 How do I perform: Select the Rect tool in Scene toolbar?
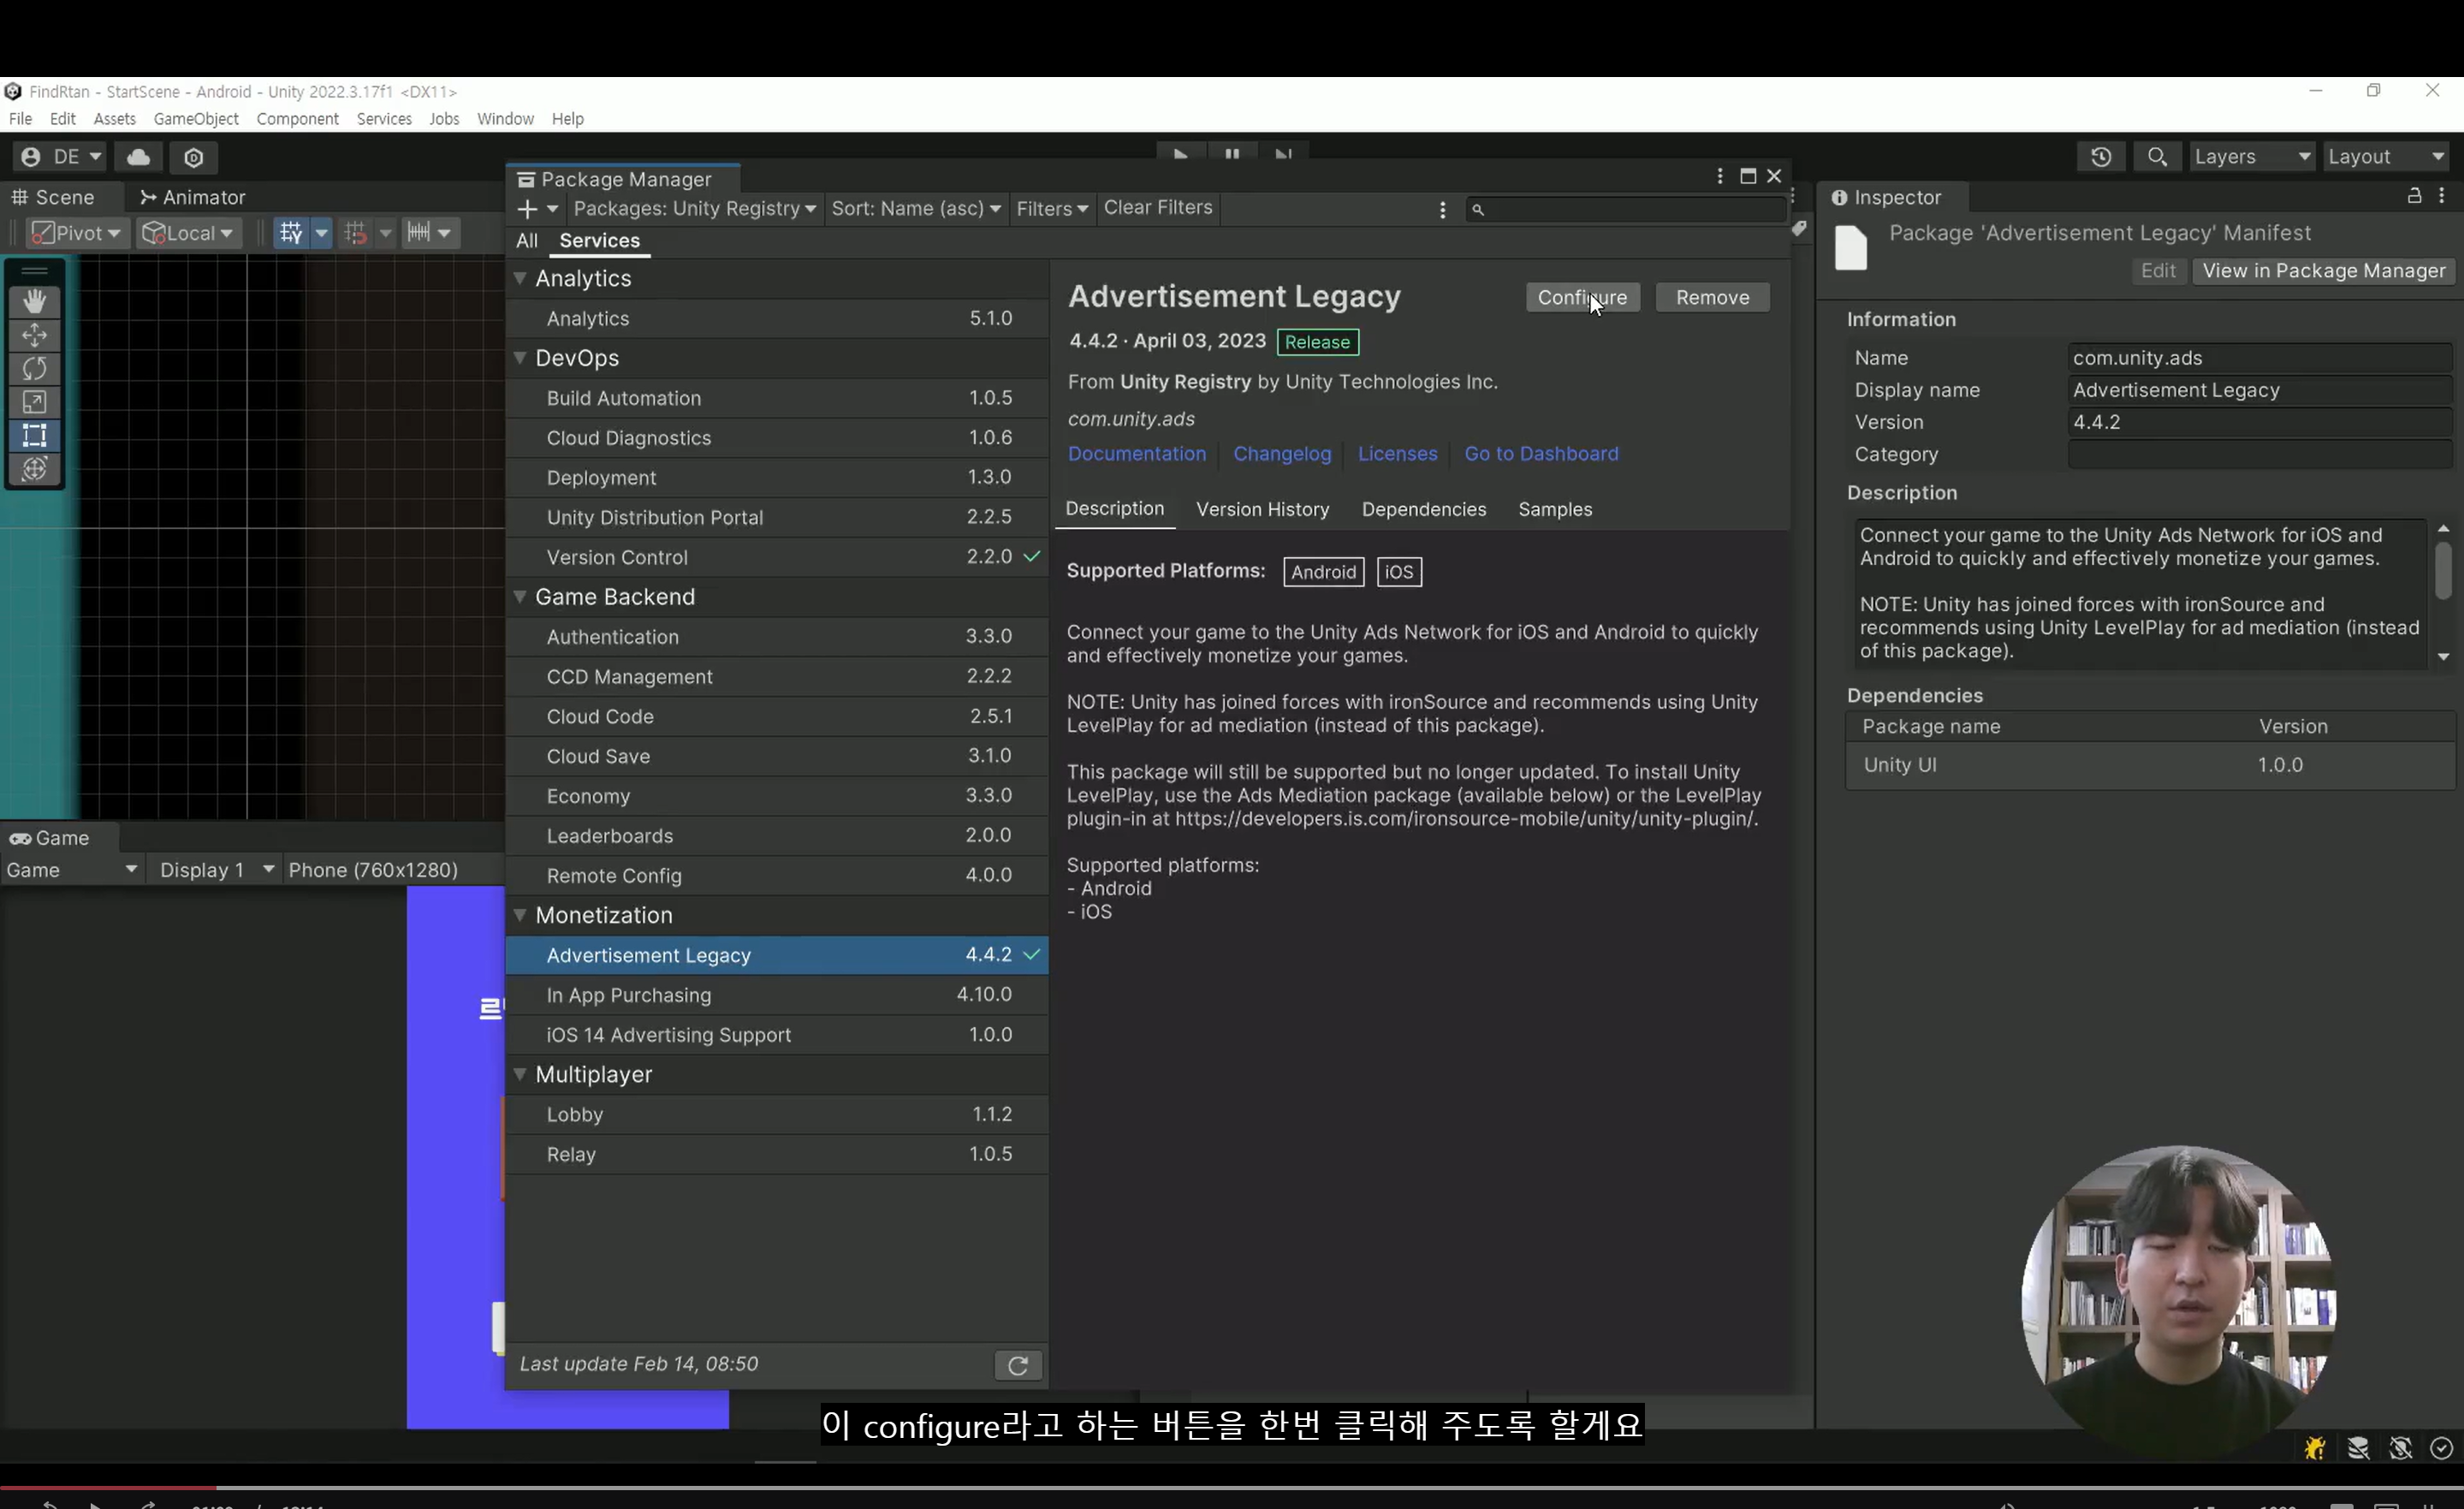pos(35,436)
